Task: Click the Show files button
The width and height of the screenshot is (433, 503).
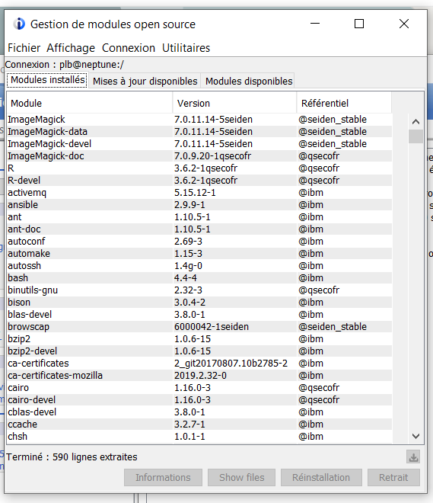Action: [241, 477]
